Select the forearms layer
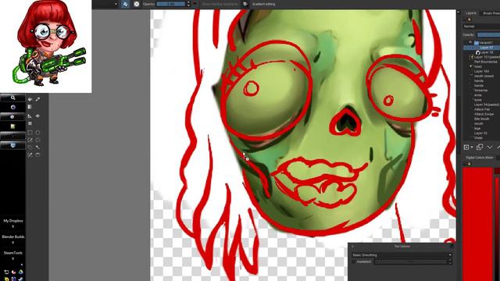The width and height of the screenshot is (500, 281). [x=481, y=91]
